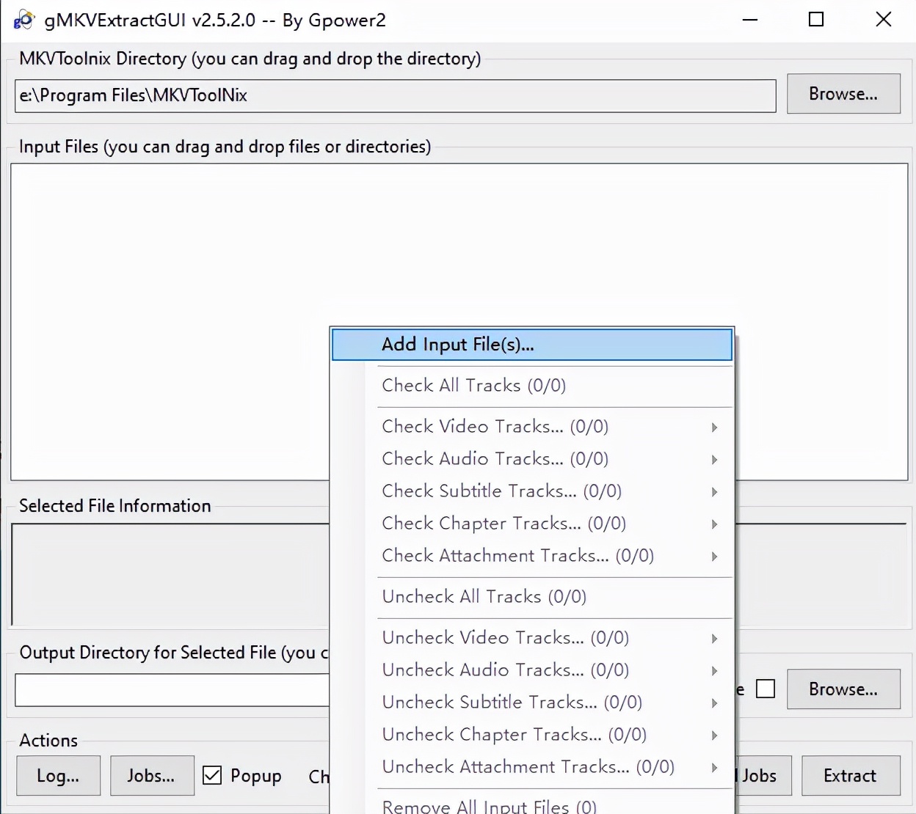Click the Extract button
Image resolution: width=916 pixels, height=814 pixels.
pos(851,776)
